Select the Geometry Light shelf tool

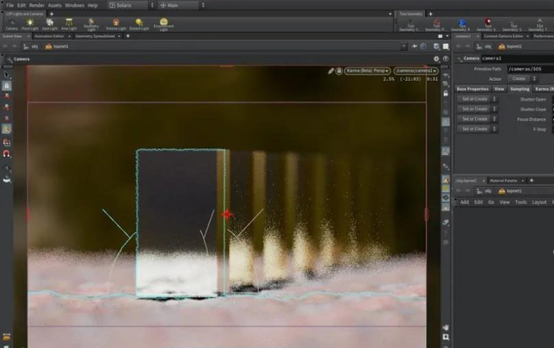tap(91, 24)
